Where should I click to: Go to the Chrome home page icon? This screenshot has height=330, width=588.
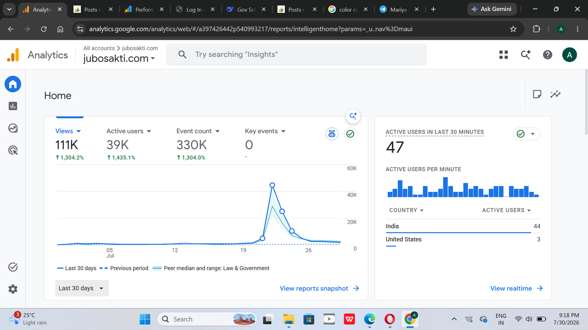60,29
